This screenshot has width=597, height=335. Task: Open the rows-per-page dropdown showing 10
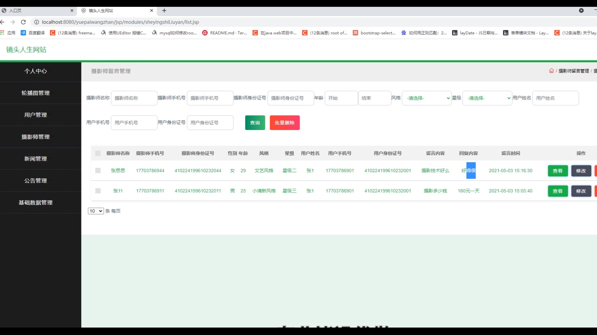coord(96,211)
